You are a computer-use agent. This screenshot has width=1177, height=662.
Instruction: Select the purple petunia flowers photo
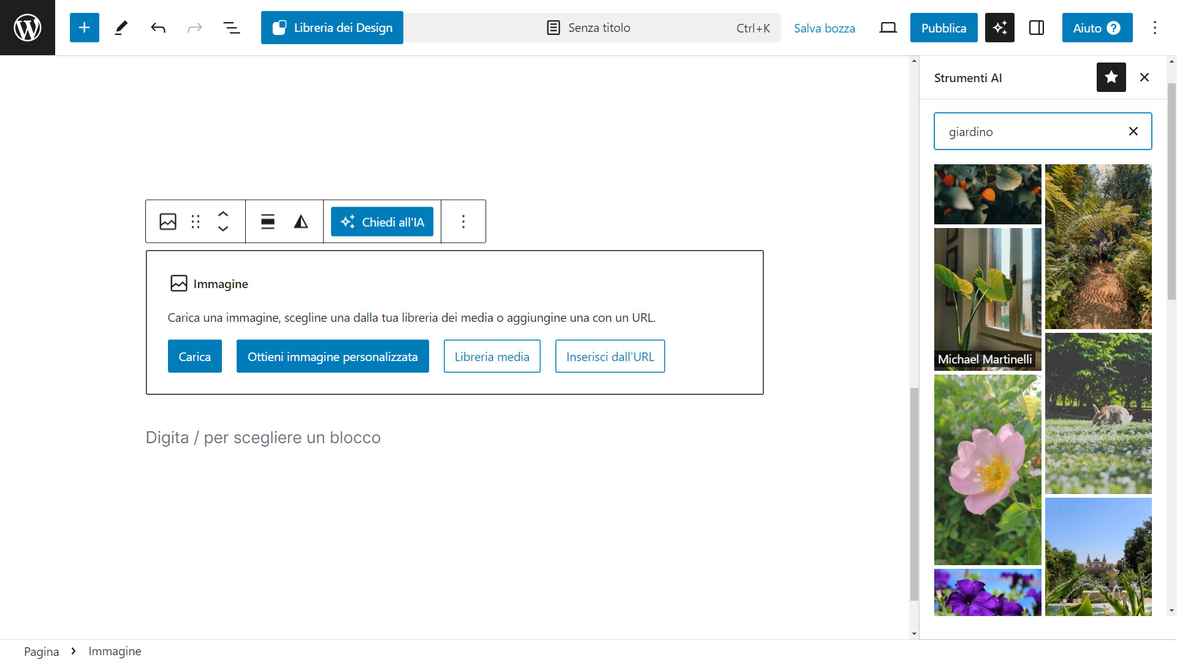(x=988, y=592)
